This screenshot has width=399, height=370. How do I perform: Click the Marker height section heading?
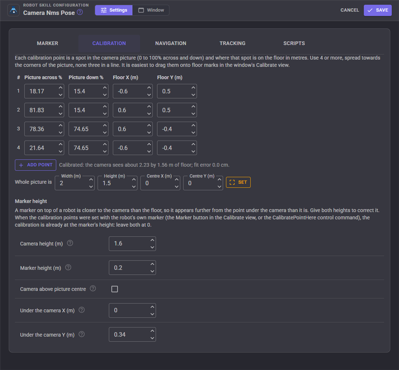pyautogui.click(x=31, y=201)
